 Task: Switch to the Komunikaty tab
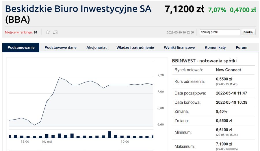pyautogui.click(x=215, y=48)
